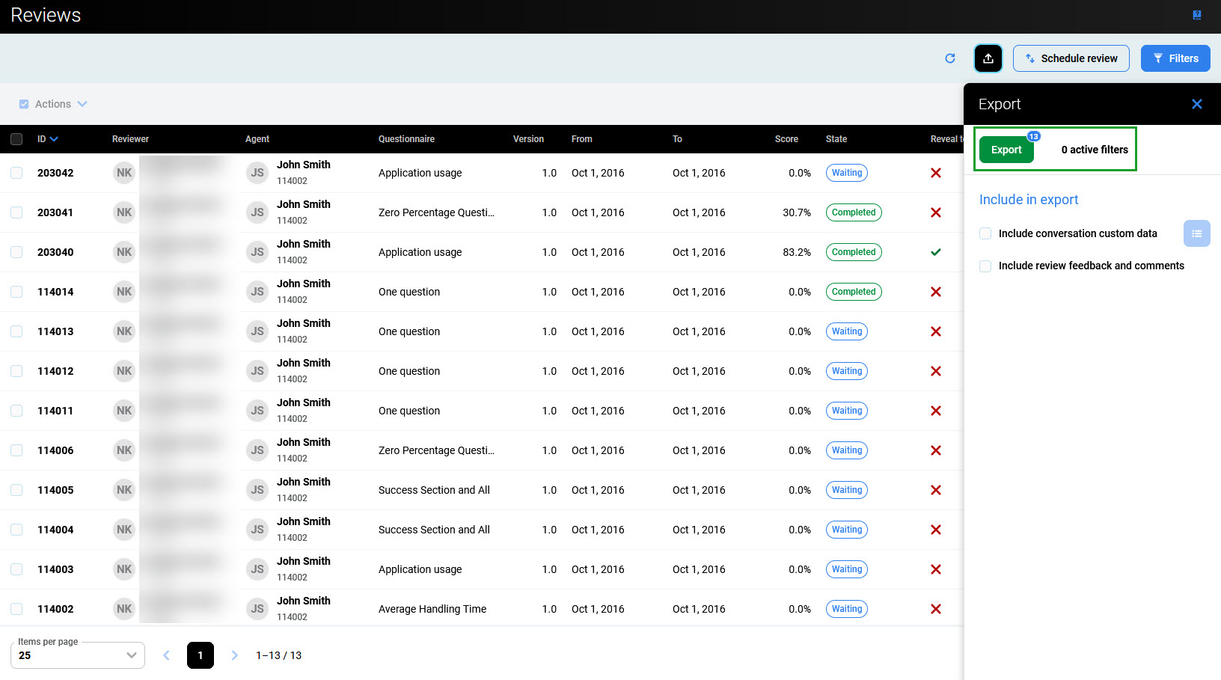This screenshot has width=1221, height=680.
Task: Tick the checkbox for review 114013
Action: click(x=16, y=331)
